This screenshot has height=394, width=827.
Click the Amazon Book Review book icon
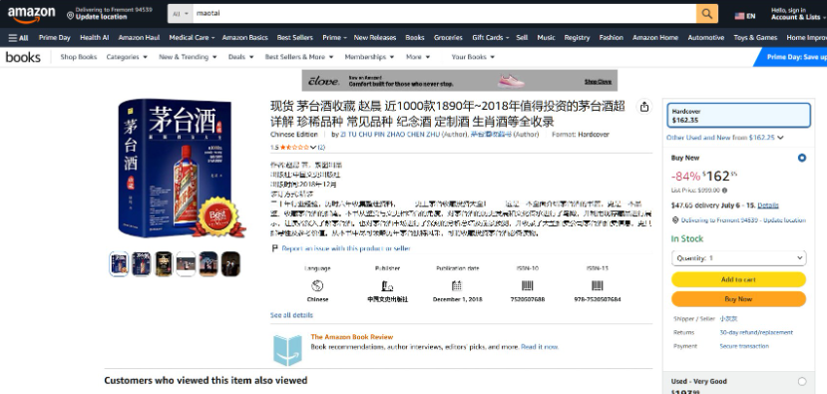coord(287,350)
